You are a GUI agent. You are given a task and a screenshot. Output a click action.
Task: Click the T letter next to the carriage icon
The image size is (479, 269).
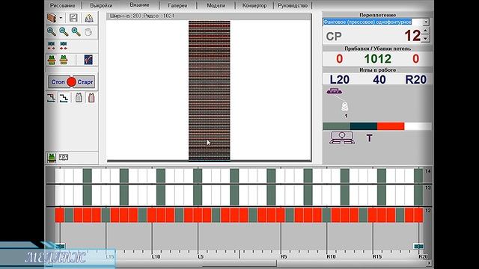(x=369, y=138)
